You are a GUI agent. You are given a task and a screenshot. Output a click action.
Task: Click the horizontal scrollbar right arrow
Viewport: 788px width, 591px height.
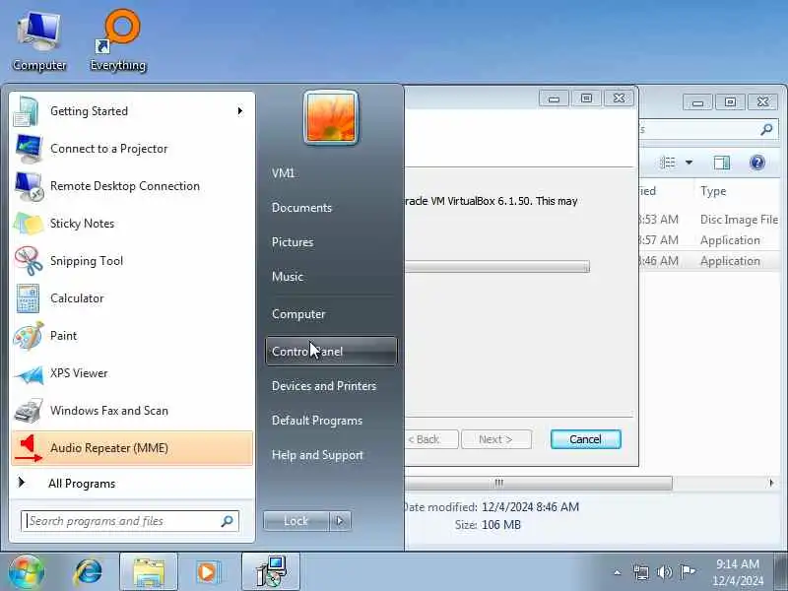(x=771, y=483)
